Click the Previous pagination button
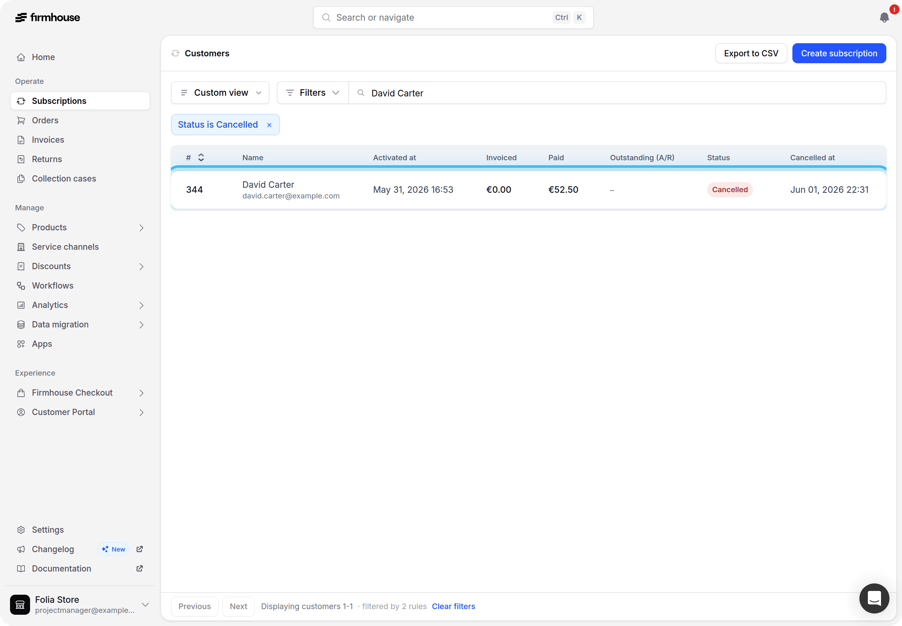This screenshot has width=902, height=626. pyautogui.click(x=195, y=606)
